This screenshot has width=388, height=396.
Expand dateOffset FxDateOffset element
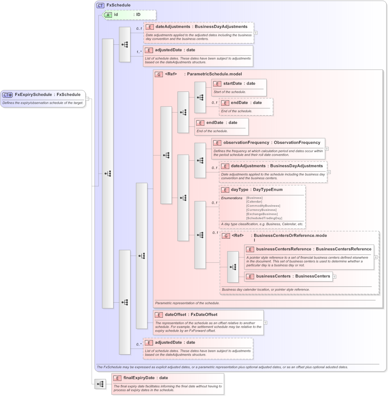pos(265,323)
